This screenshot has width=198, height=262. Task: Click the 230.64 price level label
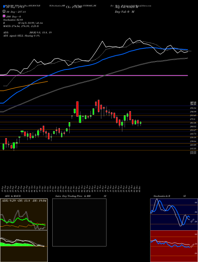coord(193,141)
